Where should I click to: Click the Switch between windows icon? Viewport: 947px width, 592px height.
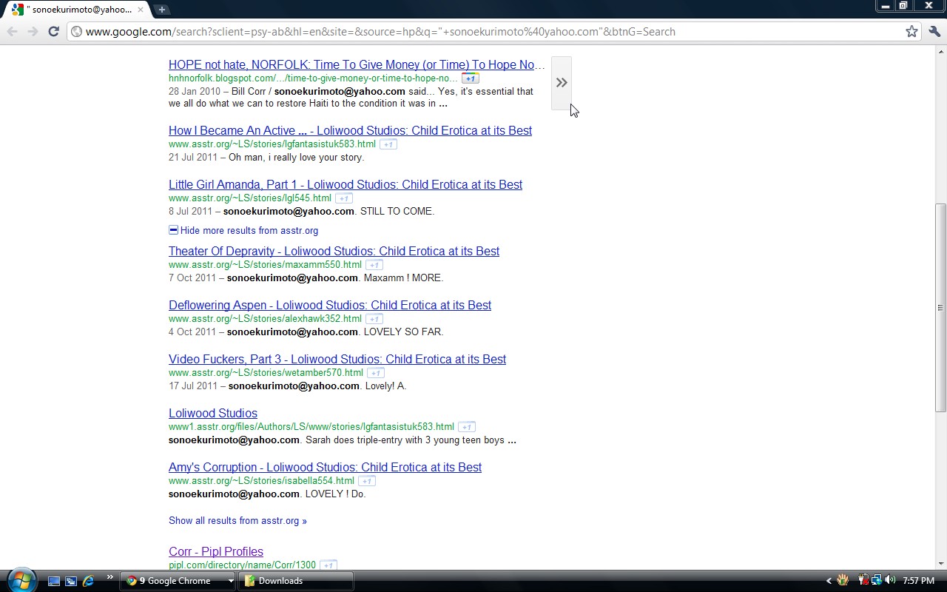point(71,581)
